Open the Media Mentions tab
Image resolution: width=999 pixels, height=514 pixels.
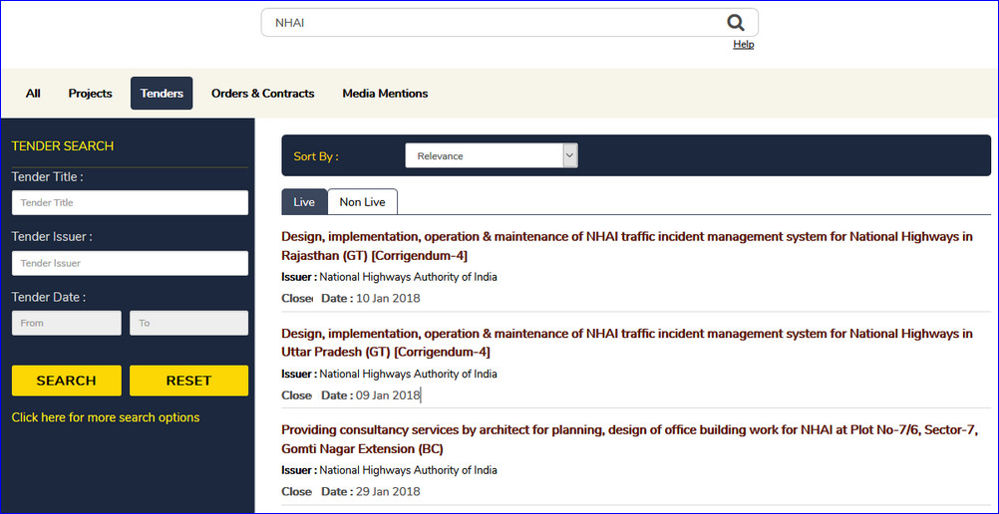[385, 94]
